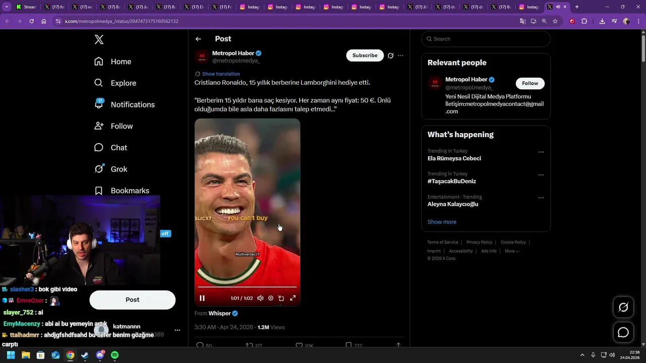This screenshot has height=363, width=646.
Task: Open video settings gear
Action: (271, 298)
